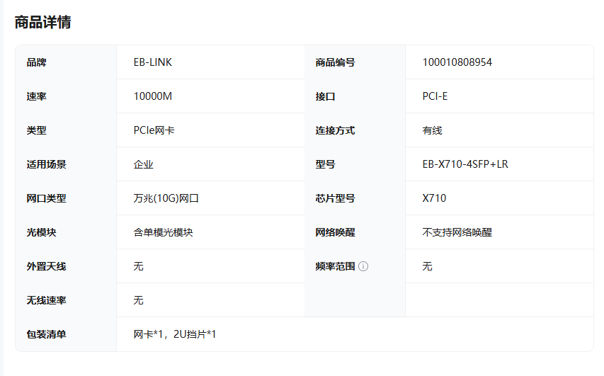Select the connection value 有线

tap(432, 130)
